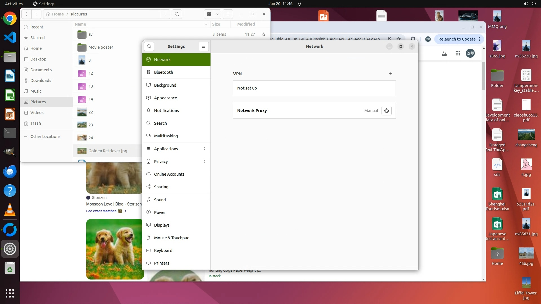Toggle Files grid view button
541x304 pixels.
click(209, 14)
